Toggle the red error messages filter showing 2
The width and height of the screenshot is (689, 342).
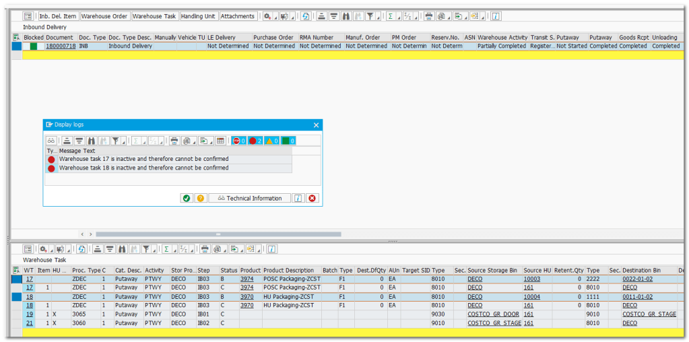[x=256, y=141]
